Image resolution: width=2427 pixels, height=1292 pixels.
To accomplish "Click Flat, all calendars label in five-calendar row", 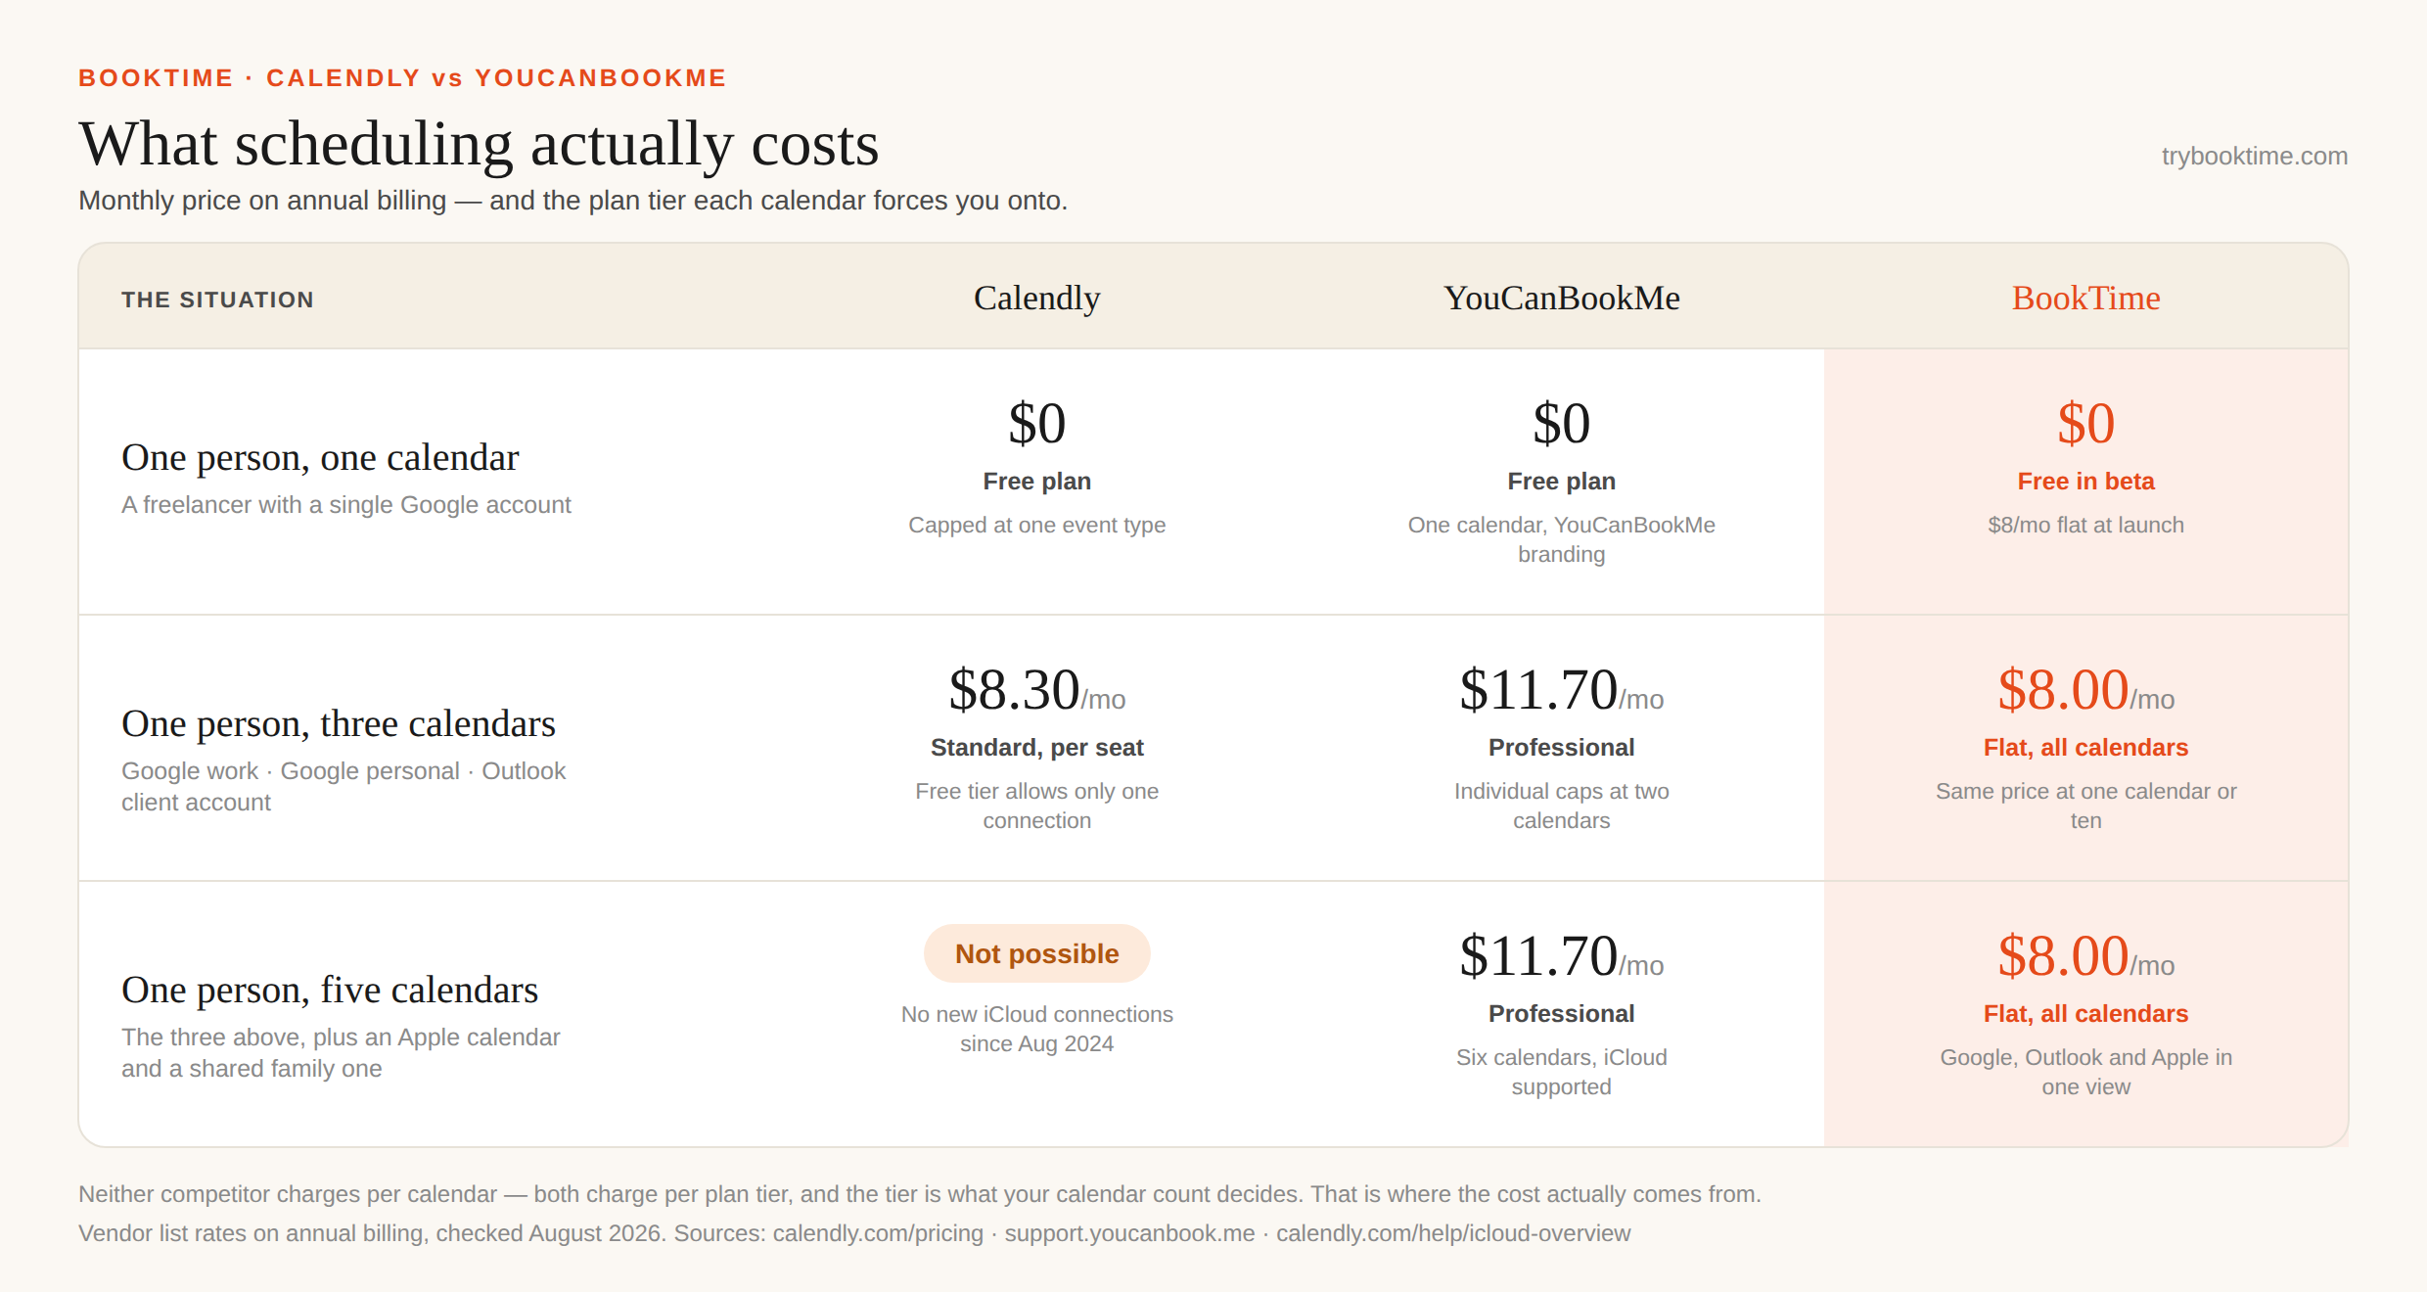I will pos(2085,1014).
